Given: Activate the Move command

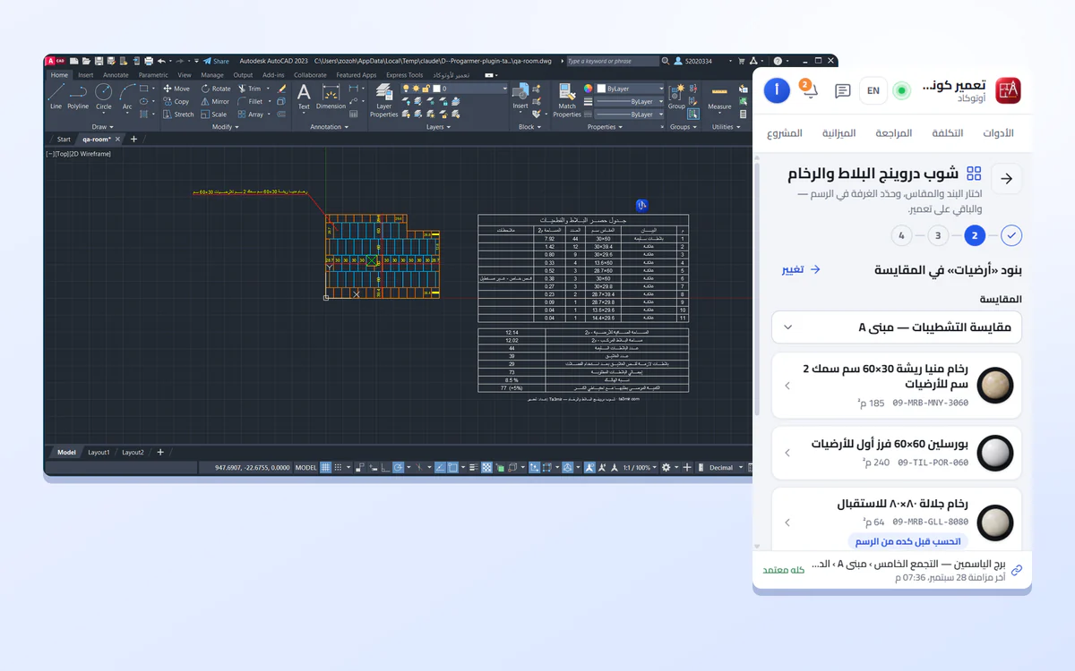Looking at the screenshot, I should 177,89.
